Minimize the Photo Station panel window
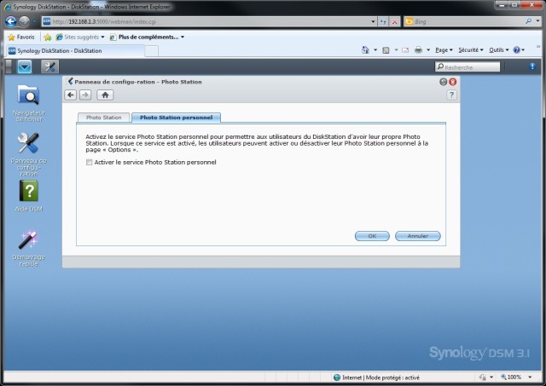The width and height of the screenshot is (546, 386). [x=444, y=82]
